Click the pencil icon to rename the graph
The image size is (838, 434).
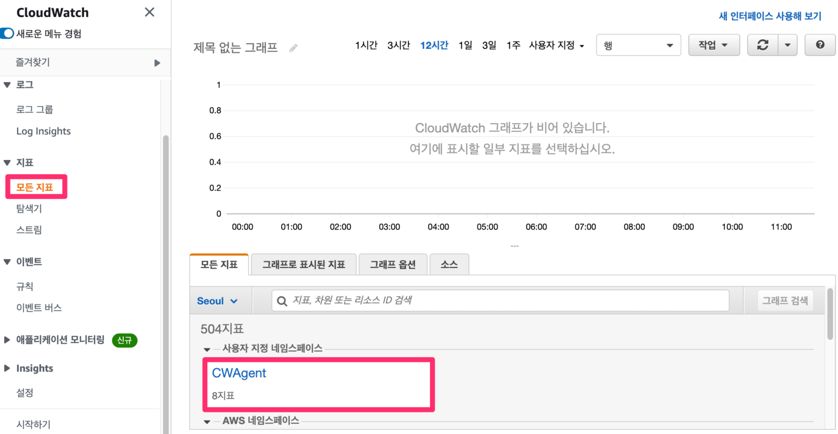293,48
